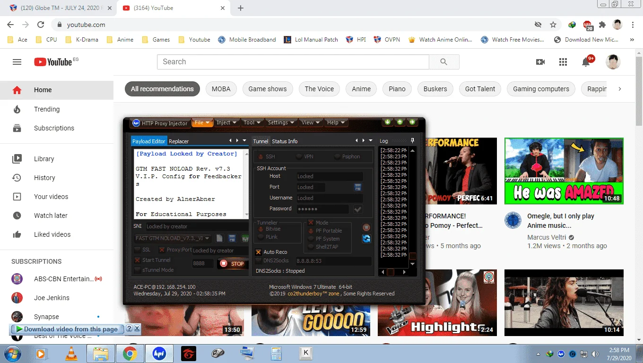Open VLC media player from the taskbar
The width and height of the screenshot is (643, 363).
click(x=71, y=353)
